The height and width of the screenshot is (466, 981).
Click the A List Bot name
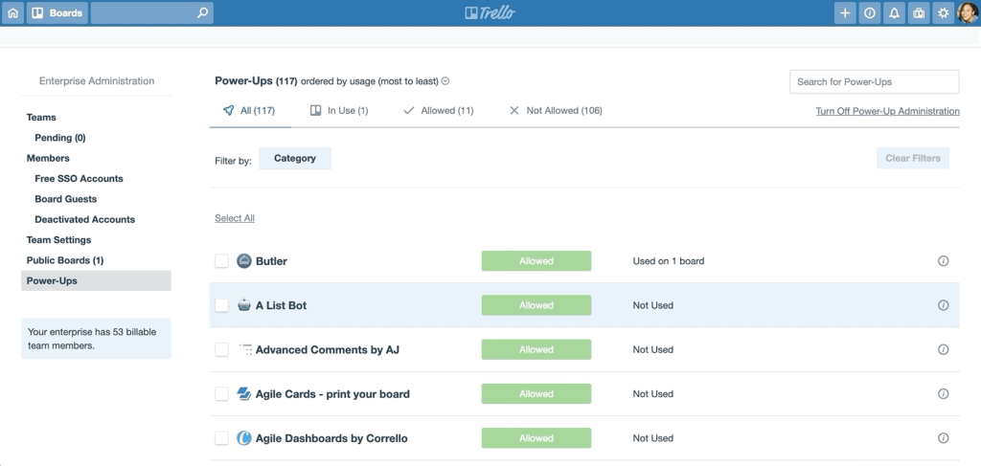click(x=281, y=305)
